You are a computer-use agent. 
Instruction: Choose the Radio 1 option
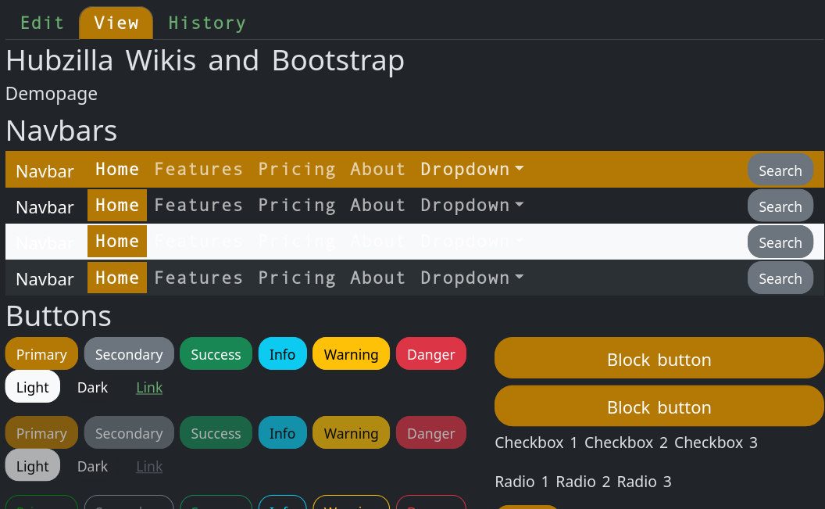(522, 482)
